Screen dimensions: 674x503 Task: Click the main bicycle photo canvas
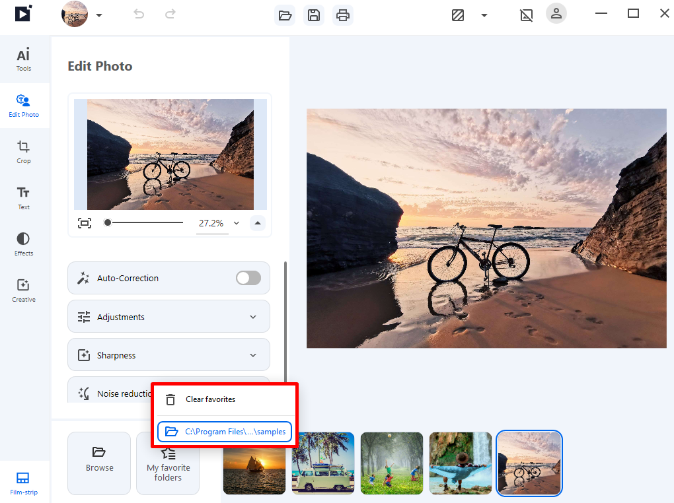(x=486, y=228)
